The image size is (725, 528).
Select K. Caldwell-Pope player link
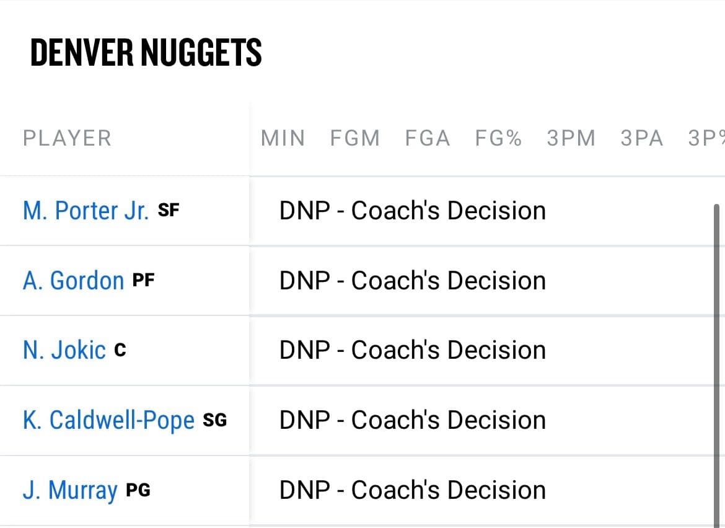108,420
